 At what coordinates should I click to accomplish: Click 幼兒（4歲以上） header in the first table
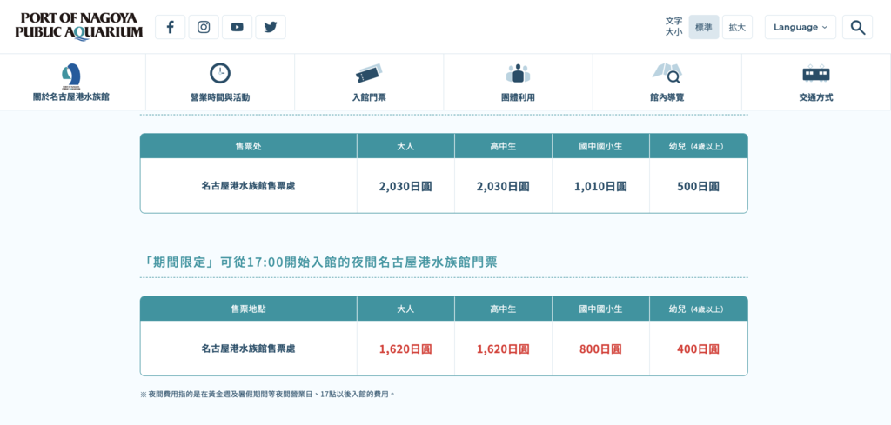[x=699, y=146]
